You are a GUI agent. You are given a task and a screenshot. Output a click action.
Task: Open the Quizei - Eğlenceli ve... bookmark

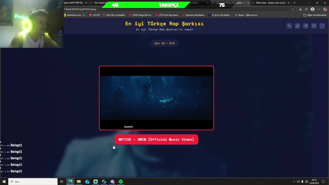246,15
